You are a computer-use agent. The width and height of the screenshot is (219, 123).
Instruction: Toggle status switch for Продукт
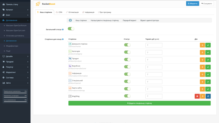point(127,60)
